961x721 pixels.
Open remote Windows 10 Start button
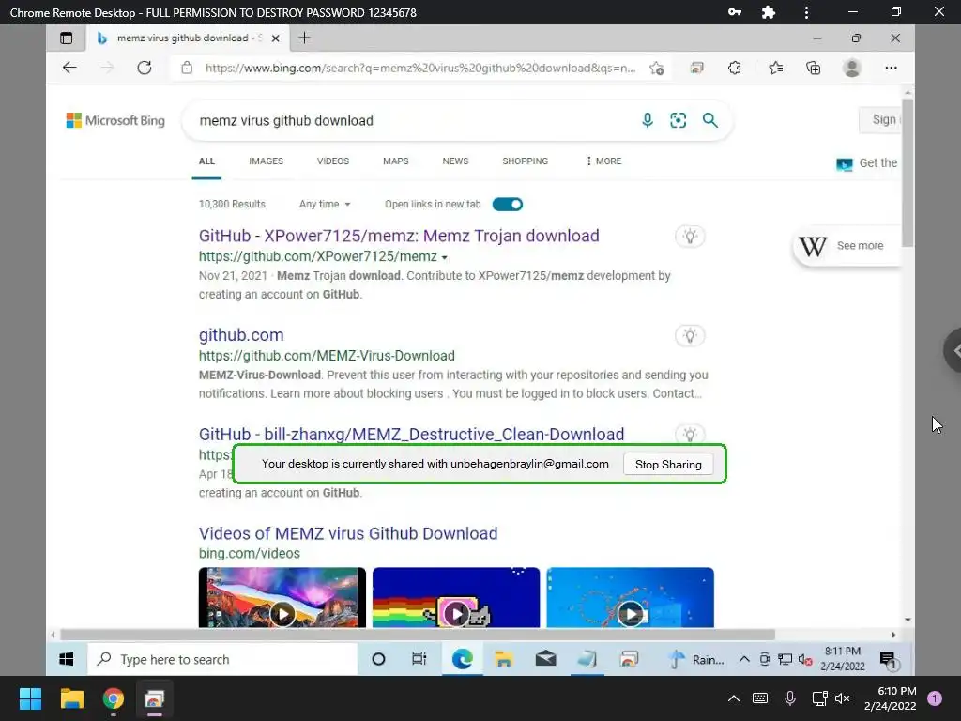pos(67,659)
